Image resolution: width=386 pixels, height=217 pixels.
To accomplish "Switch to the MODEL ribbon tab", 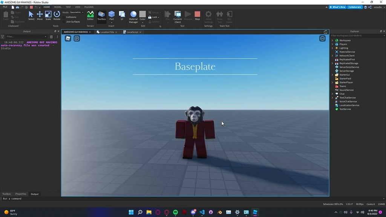I will (x=58, y=7).
